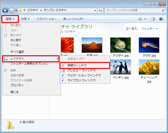
Task: Select 元に戻す in the menu
Action: tap(32, 40)
